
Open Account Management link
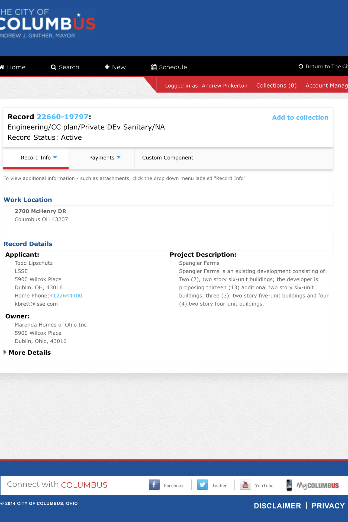click(x=327, y=85)
